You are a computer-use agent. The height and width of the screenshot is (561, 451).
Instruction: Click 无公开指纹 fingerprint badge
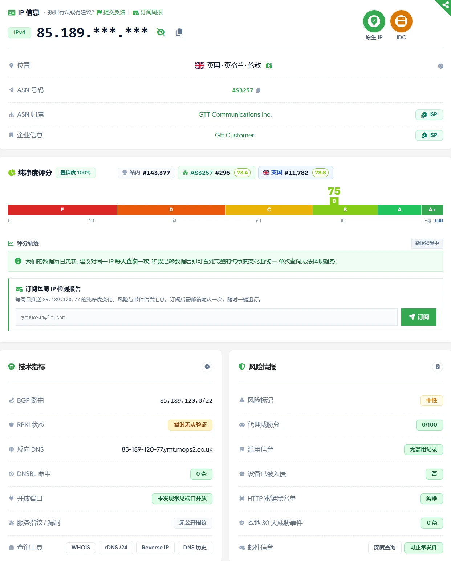point(193,523)
